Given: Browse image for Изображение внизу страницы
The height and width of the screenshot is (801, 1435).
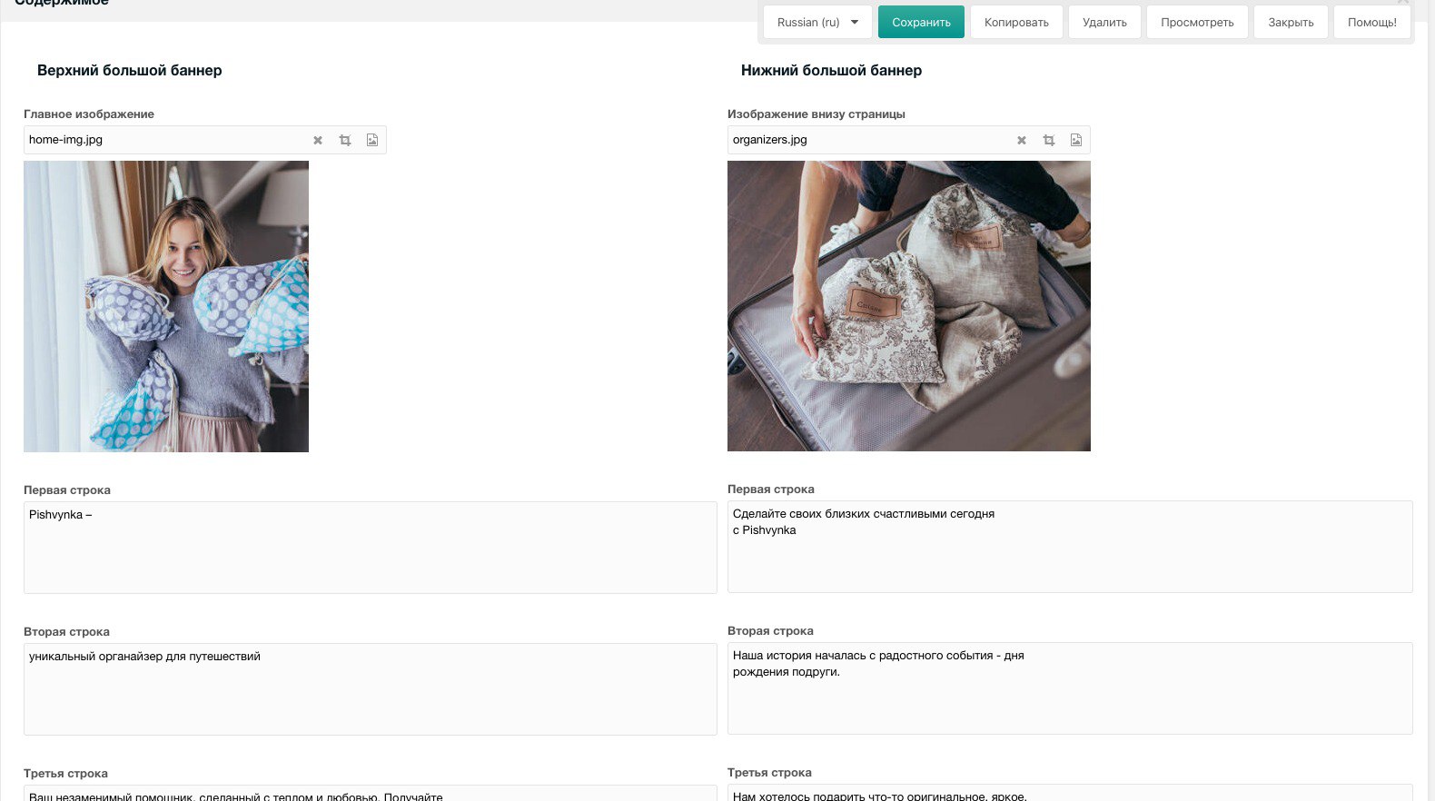Looking at the screenshot, I should point(1076,140).
